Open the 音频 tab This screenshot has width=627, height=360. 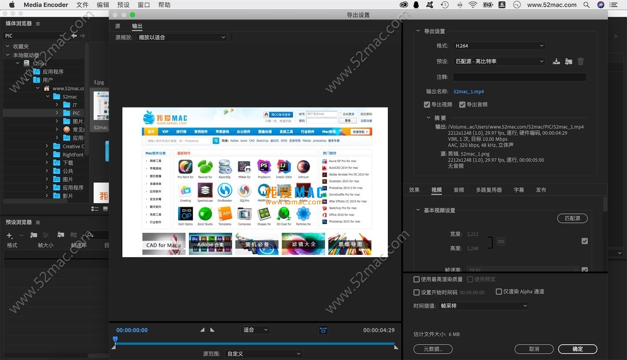point(459,190)
